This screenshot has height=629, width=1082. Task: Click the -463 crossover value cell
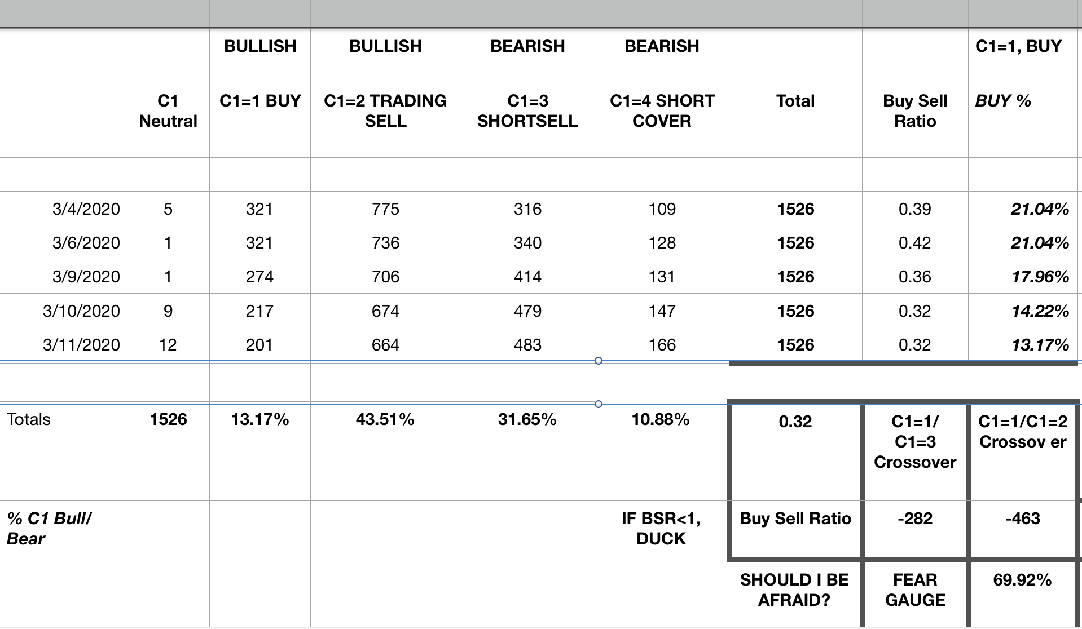point(1022,519)
